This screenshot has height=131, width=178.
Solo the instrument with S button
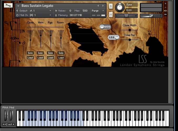click(111, 6)
